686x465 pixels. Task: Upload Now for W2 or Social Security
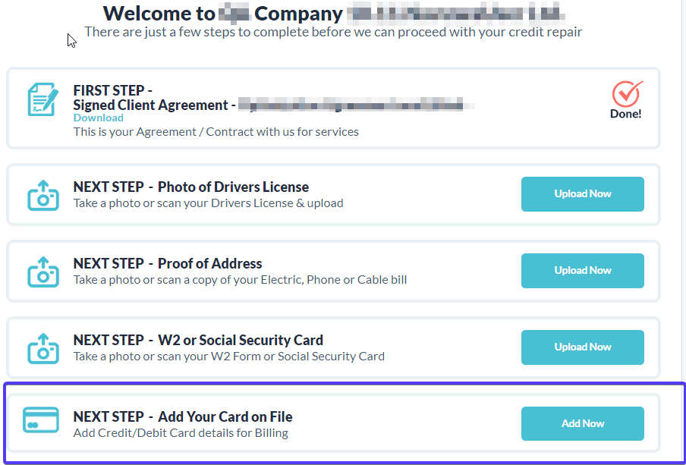[x=582, y=347]
